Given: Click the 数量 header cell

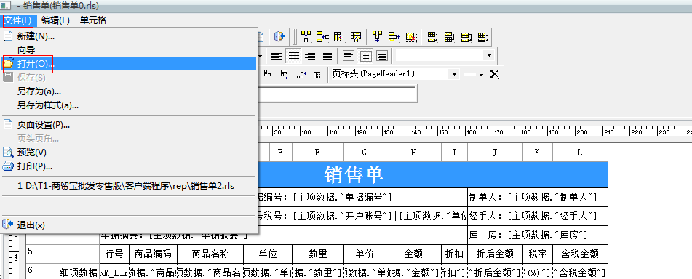Looking at the screenshot, I should [318, 254].
